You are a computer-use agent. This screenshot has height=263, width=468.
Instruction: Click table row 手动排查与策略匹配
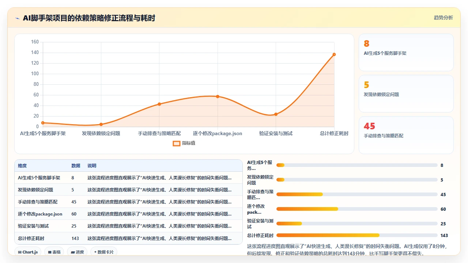pos(128,202)
